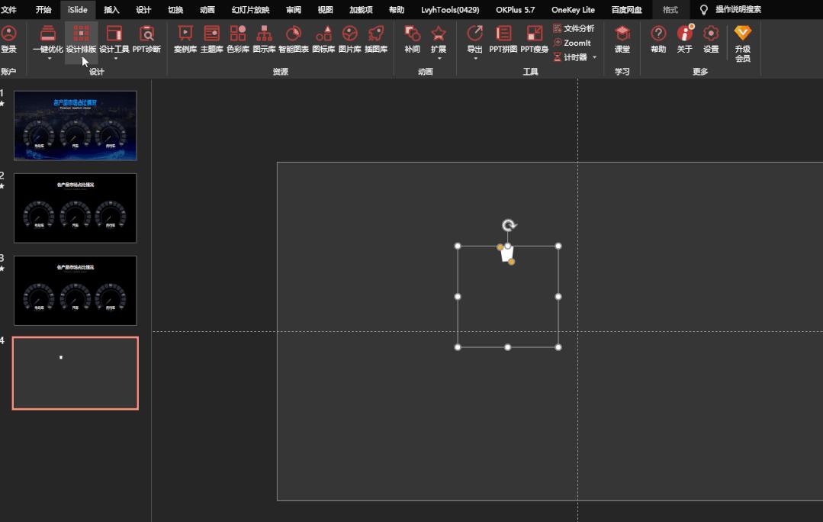Open the 导出 export dropdown
The image size is (823, 522).
(474, 59)
